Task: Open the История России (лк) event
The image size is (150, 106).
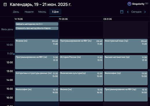Action: tap(81, 62)
